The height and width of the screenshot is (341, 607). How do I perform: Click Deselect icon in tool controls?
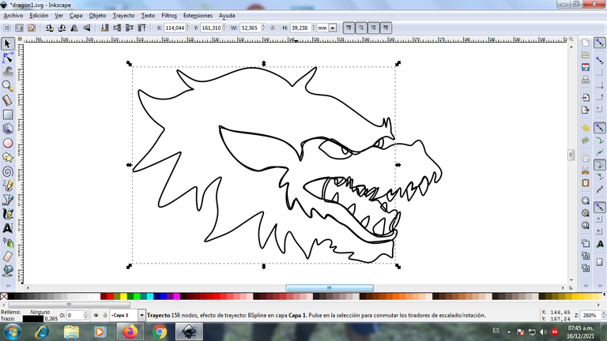[32, 28]
